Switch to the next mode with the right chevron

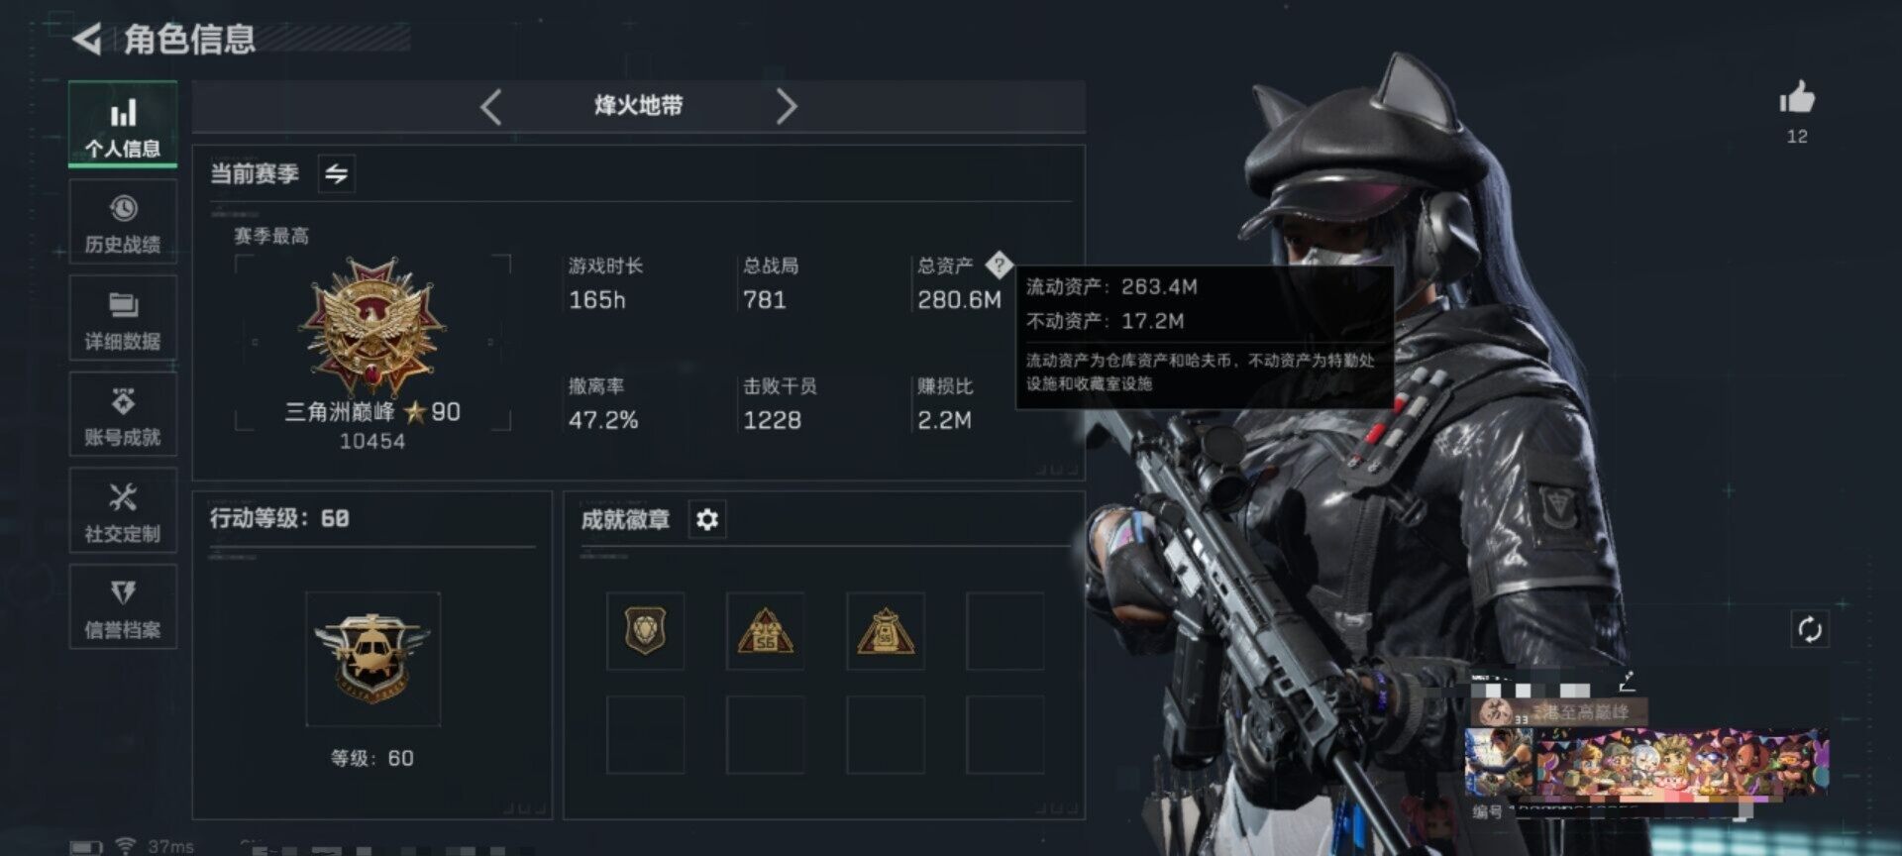[786, 106]
